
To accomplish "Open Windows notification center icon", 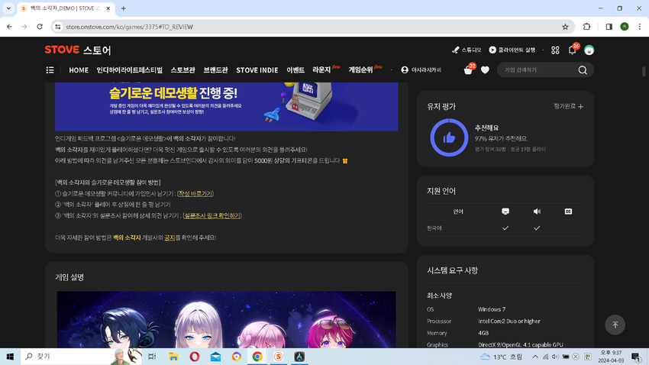I will tap(636, 357).
